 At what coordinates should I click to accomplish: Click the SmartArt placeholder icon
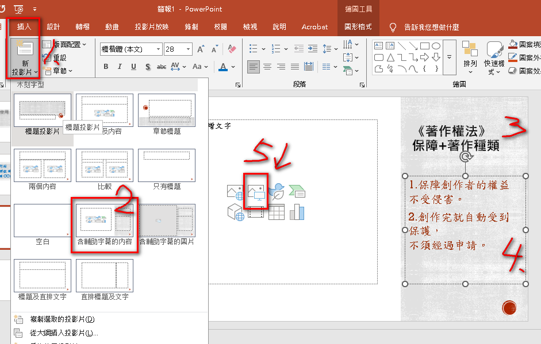click(x=297, y=191)
